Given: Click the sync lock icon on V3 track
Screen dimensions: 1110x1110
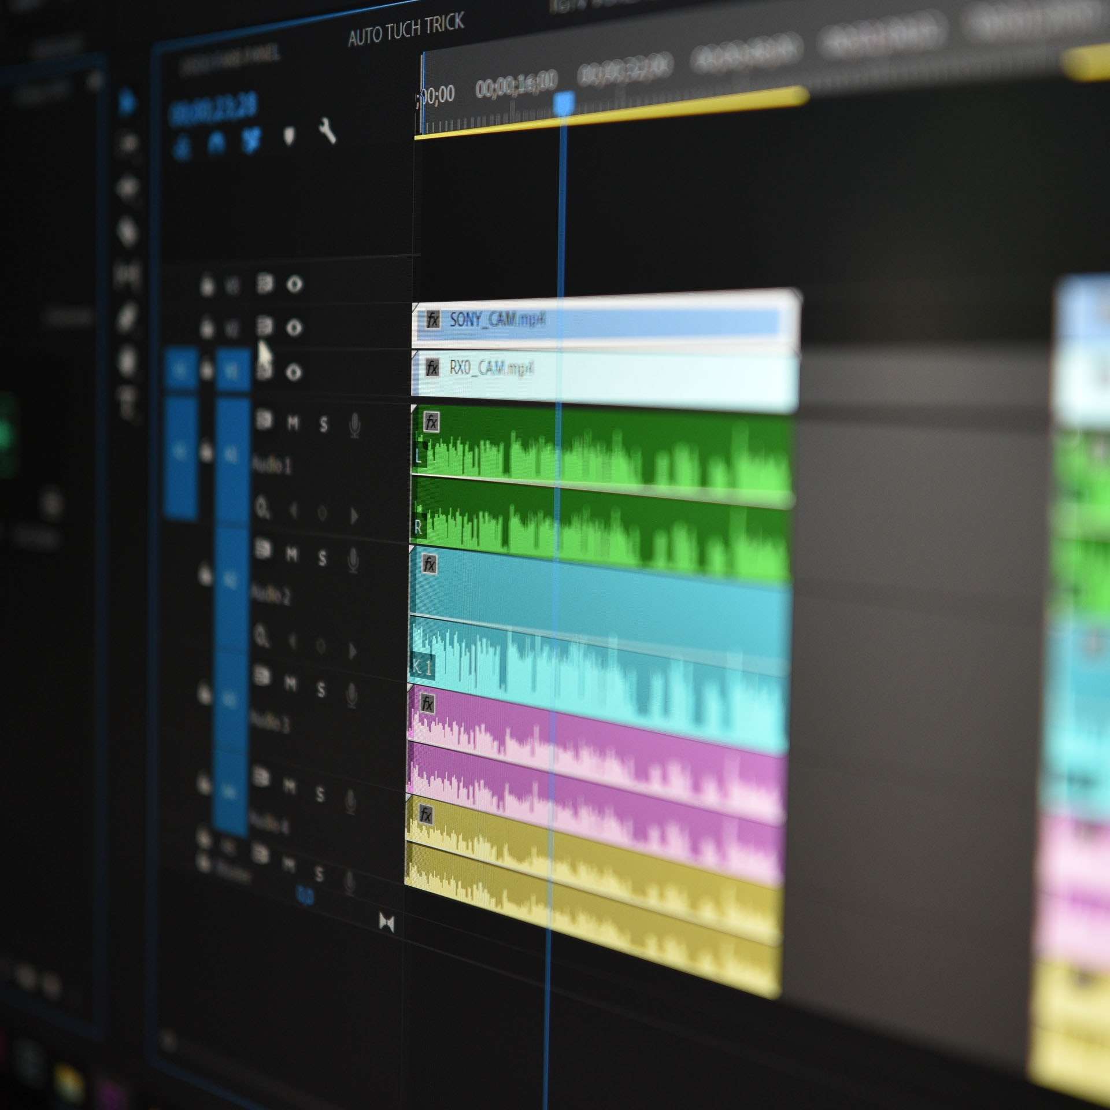Looking at the screenshot, I should 265,283.
